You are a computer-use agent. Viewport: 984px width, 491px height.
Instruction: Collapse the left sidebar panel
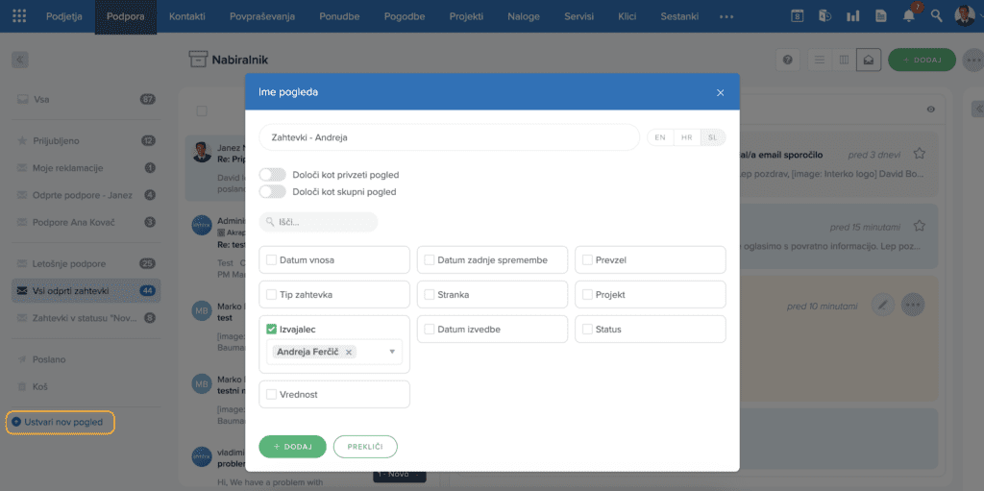(x=19, y=60)
